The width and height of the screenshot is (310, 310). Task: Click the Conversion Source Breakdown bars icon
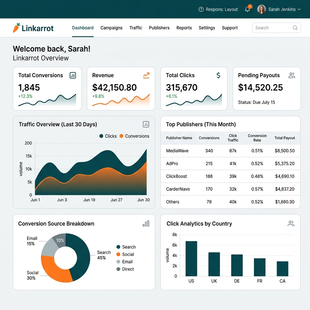pos(146,224)
